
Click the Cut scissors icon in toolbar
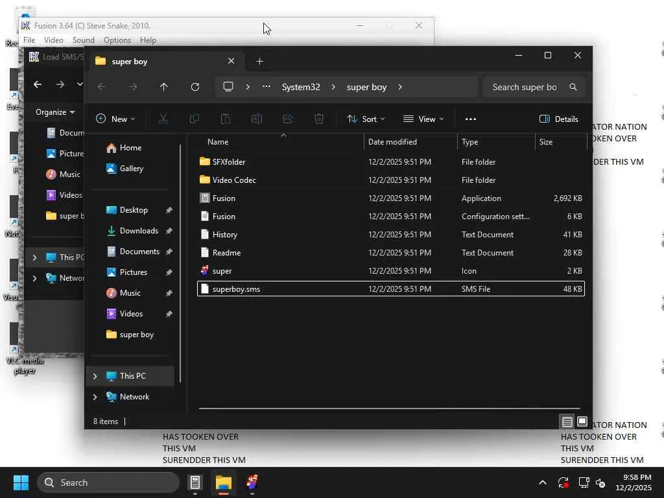[163, 119]
